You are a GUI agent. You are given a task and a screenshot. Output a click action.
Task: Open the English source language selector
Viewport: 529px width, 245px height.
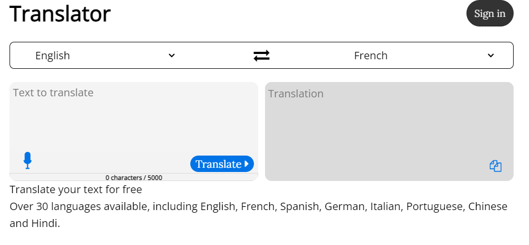pyautogui.click(x=52, y=56)
